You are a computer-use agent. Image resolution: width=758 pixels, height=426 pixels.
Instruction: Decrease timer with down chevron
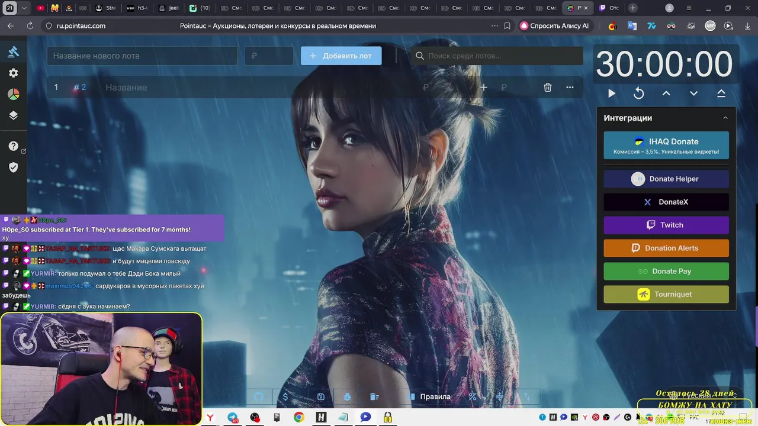(693, 93)
